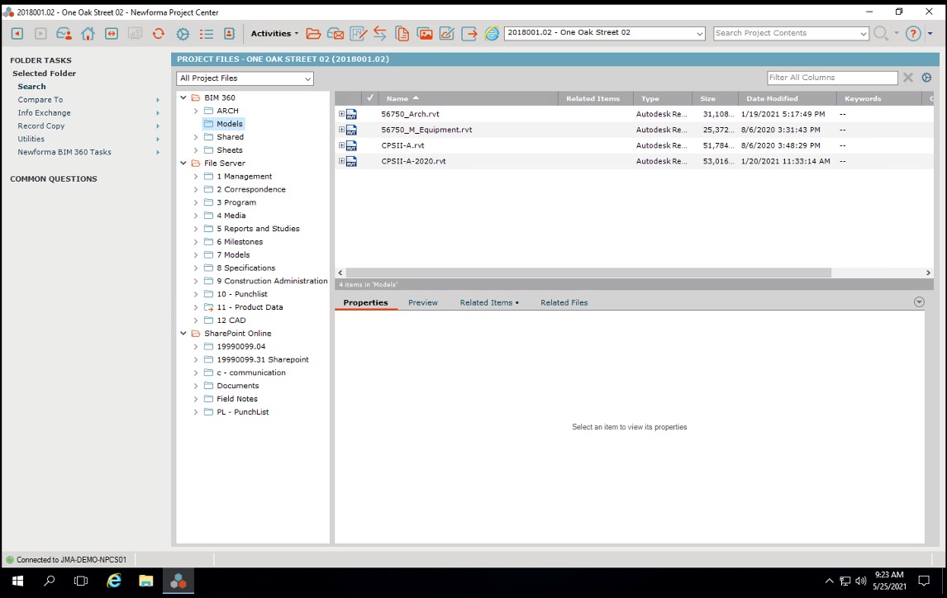Click the export arrow icon in toolbar
Image resolution: width=947 pixels, height=598 pixels.
(x=469, y=34)
